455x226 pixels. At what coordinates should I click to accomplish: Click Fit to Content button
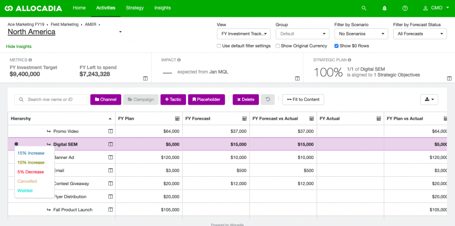[303, 99]
